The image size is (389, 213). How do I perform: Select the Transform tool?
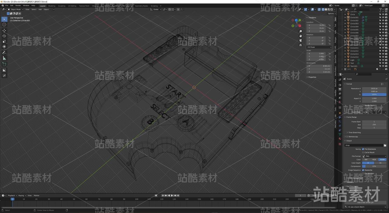[4, 47]
